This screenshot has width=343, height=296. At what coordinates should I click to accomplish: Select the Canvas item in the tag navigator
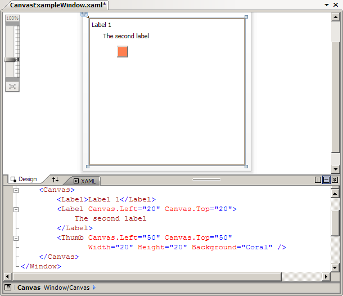point(29,288)
